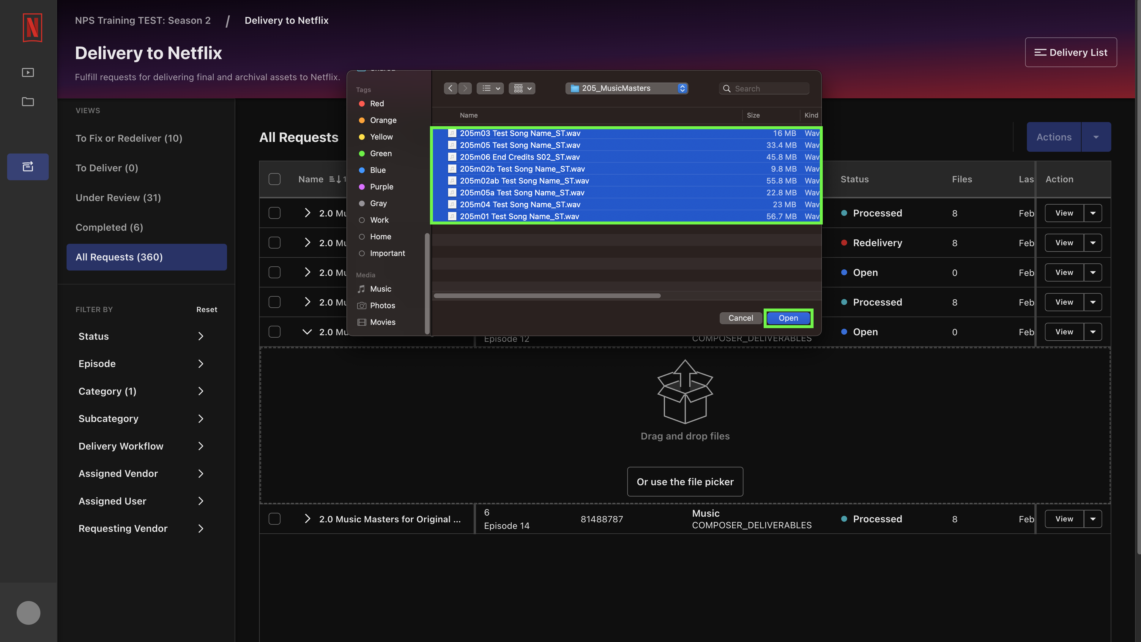Image resolution: width=1141 pixels, height=642 pixels.
Task: Go back in file dialog
Action: point(450,88)
